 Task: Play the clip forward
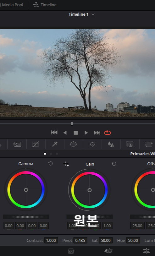(86, 133)
